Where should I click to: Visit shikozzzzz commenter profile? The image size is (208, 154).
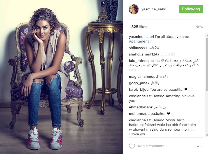point(138,48)
